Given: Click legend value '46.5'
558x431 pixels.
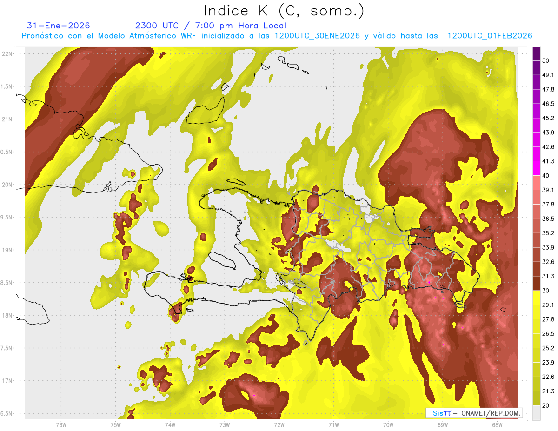Looking at the screenshot, I should click(x=548, y=104).
